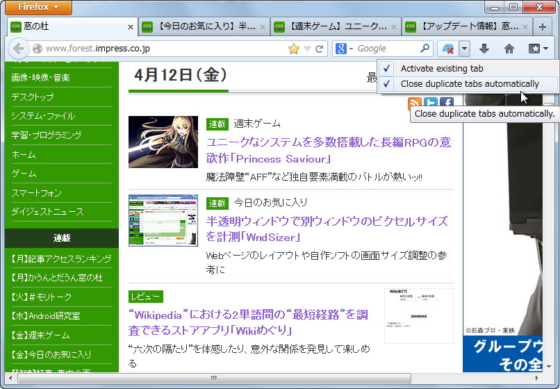Click the RSS feed icon
This screenshot has width=560, height=389.
[x=414, y=102]
